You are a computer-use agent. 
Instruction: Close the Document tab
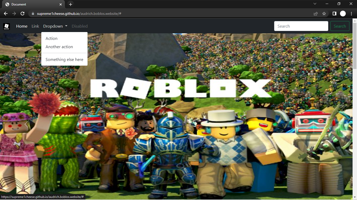point(61,4)
